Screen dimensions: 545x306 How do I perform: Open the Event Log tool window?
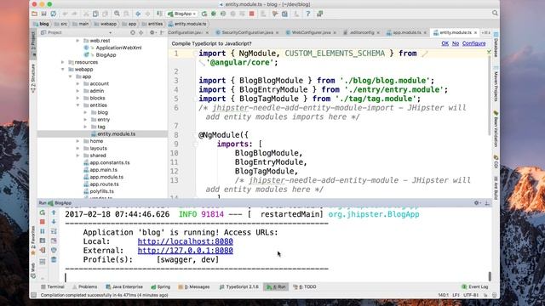click(475, 287)
